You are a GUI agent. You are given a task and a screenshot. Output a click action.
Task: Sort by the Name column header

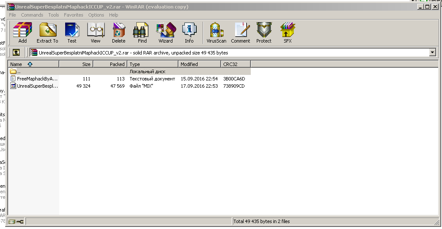[34, 64]
